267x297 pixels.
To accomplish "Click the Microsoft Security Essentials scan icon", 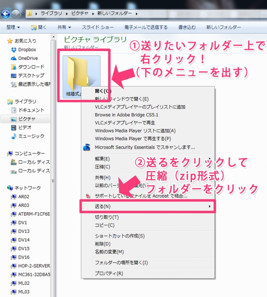I will pos(87,147).
